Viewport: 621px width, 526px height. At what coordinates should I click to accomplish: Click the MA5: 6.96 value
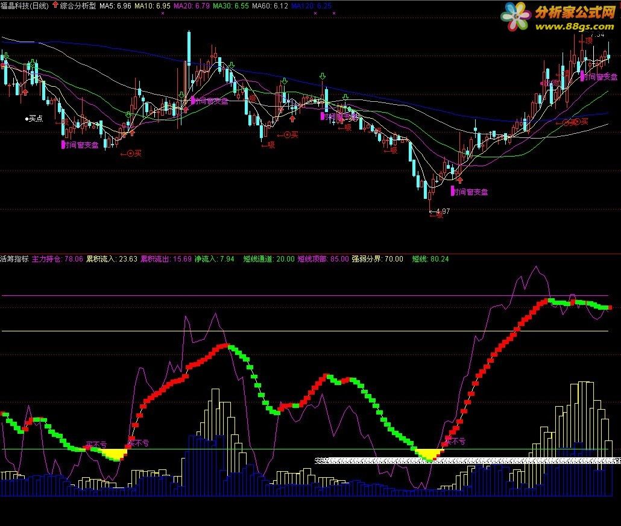(x=115, y=6)
